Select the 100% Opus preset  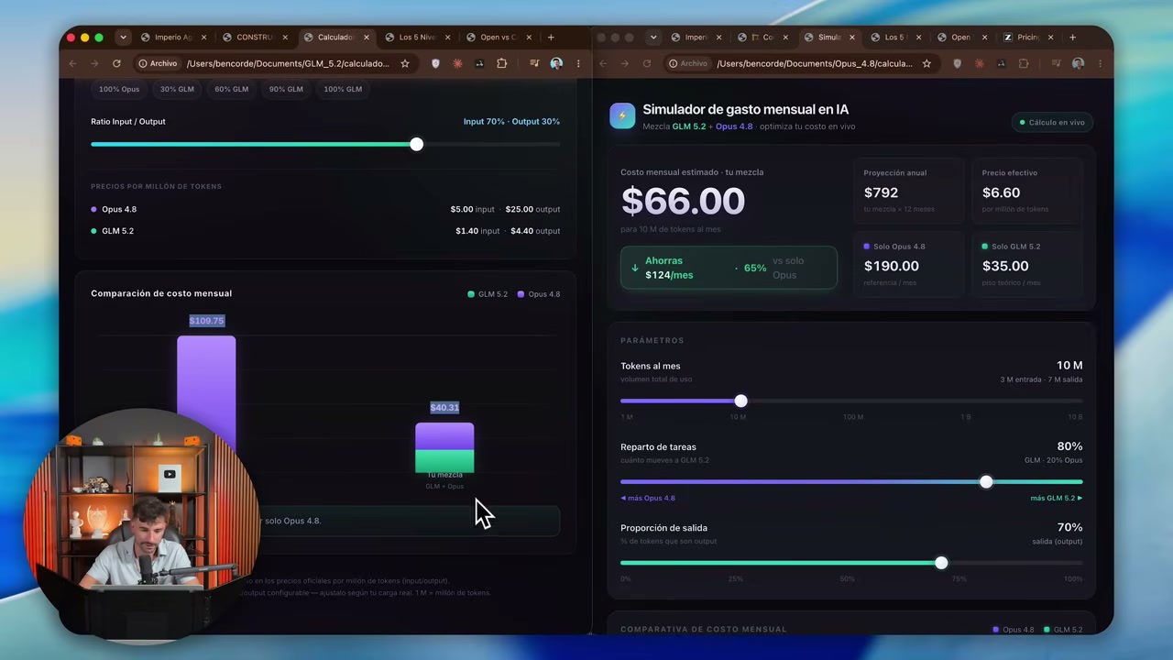(x=119, y=89)
